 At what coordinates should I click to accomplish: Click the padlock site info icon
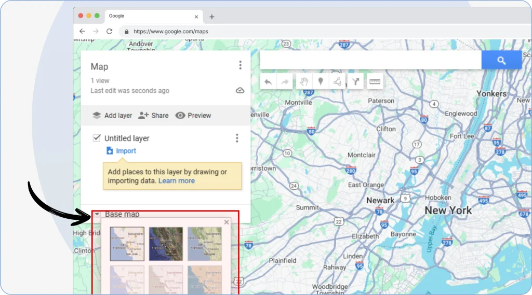click(x=127, y=32)
